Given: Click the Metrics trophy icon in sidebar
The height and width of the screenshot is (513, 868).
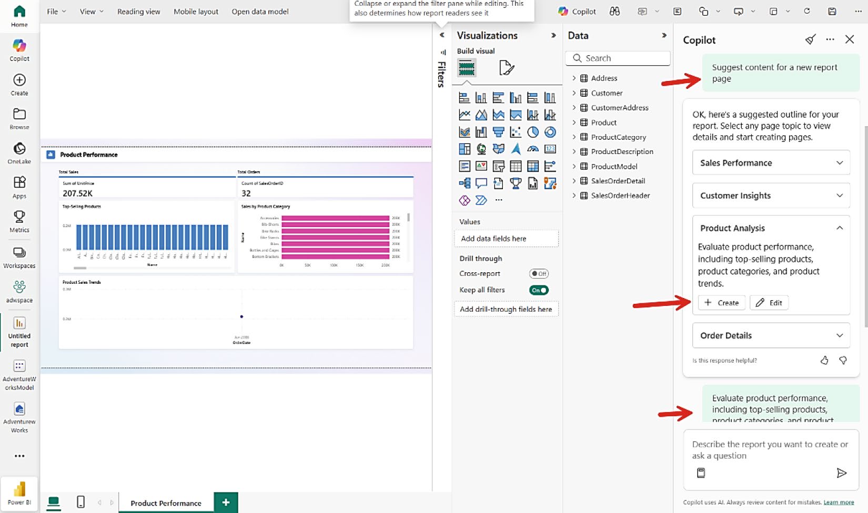Looking at the screenshot, I should coord(19,221).
